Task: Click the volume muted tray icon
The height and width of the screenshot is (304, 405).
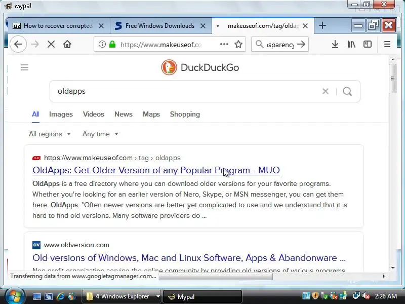Action: 366,295
